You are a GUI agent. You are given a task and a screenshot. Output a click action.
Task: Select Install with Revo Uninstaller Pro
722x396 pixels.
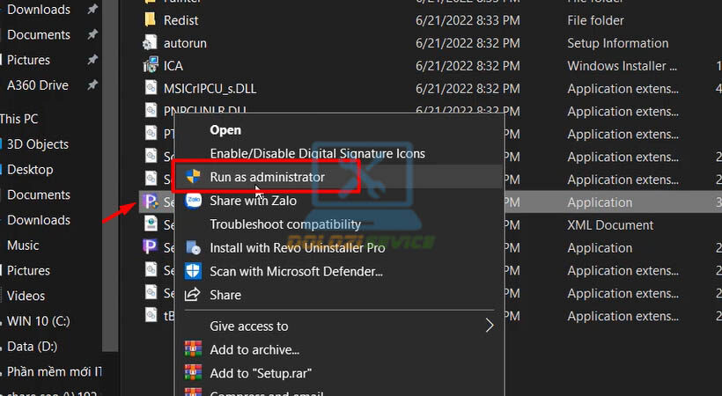297,248
